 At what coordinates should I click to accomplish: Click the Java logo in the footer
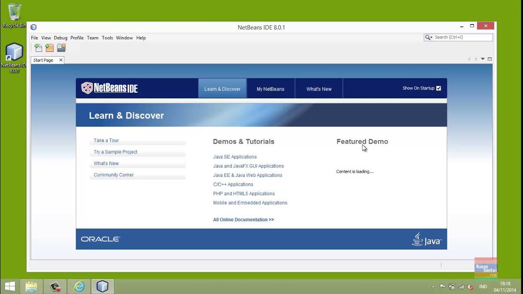coord(427,239)
